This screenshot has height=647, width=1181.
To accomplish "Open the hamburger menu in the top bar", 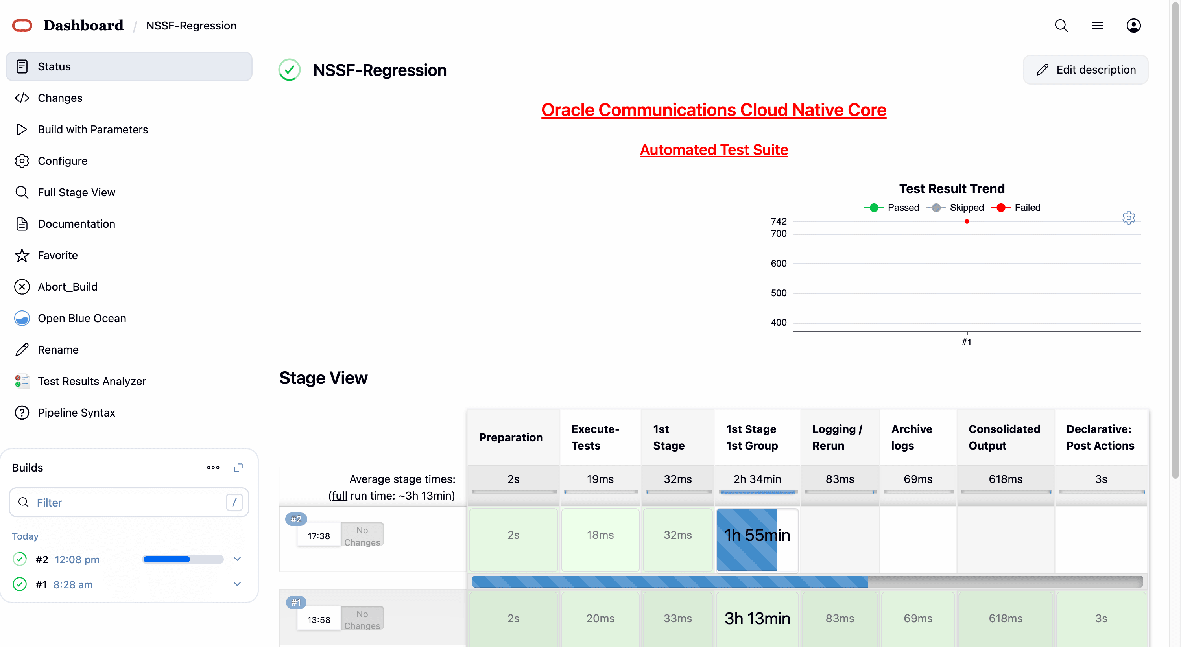I will [x=1098, y=26].
